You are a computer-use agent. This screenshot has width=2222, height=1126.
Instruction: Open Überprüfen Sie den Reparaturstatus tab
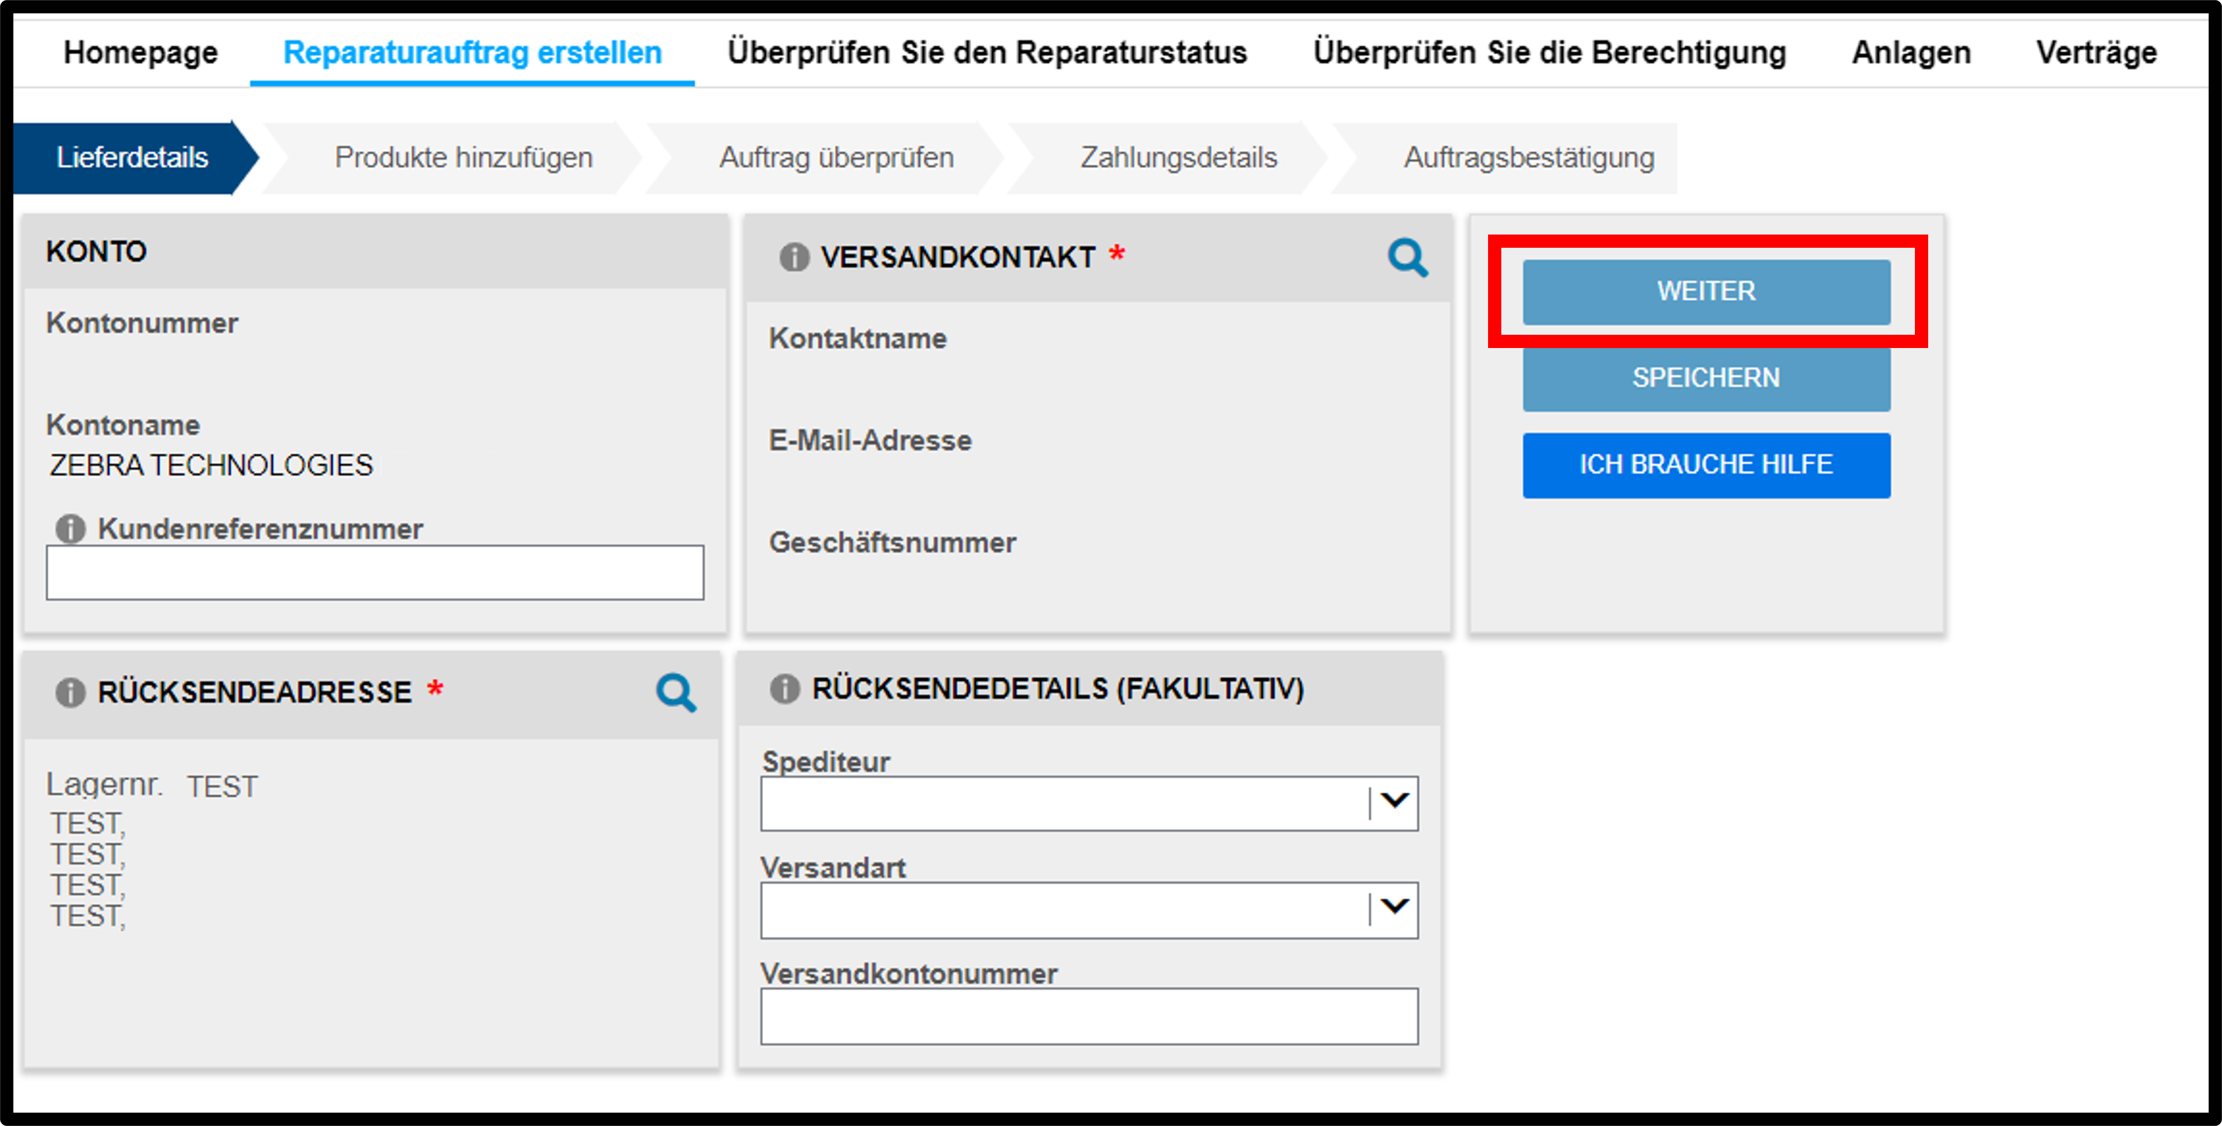pyautogui.click(x=987, y=52)
